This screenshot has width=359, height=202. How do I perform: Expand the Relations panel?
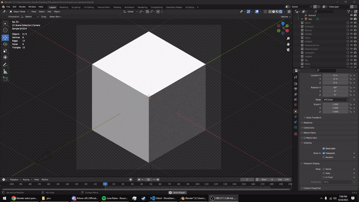(x=308, y=123)
